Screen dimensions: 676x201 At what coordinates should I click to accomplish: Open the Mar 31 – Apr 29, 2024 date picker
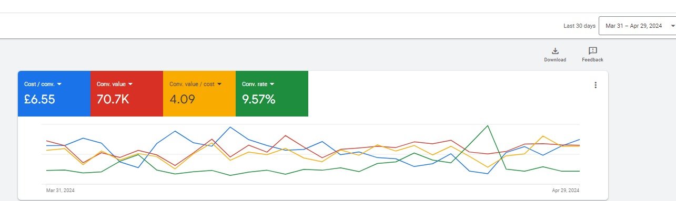638,26
